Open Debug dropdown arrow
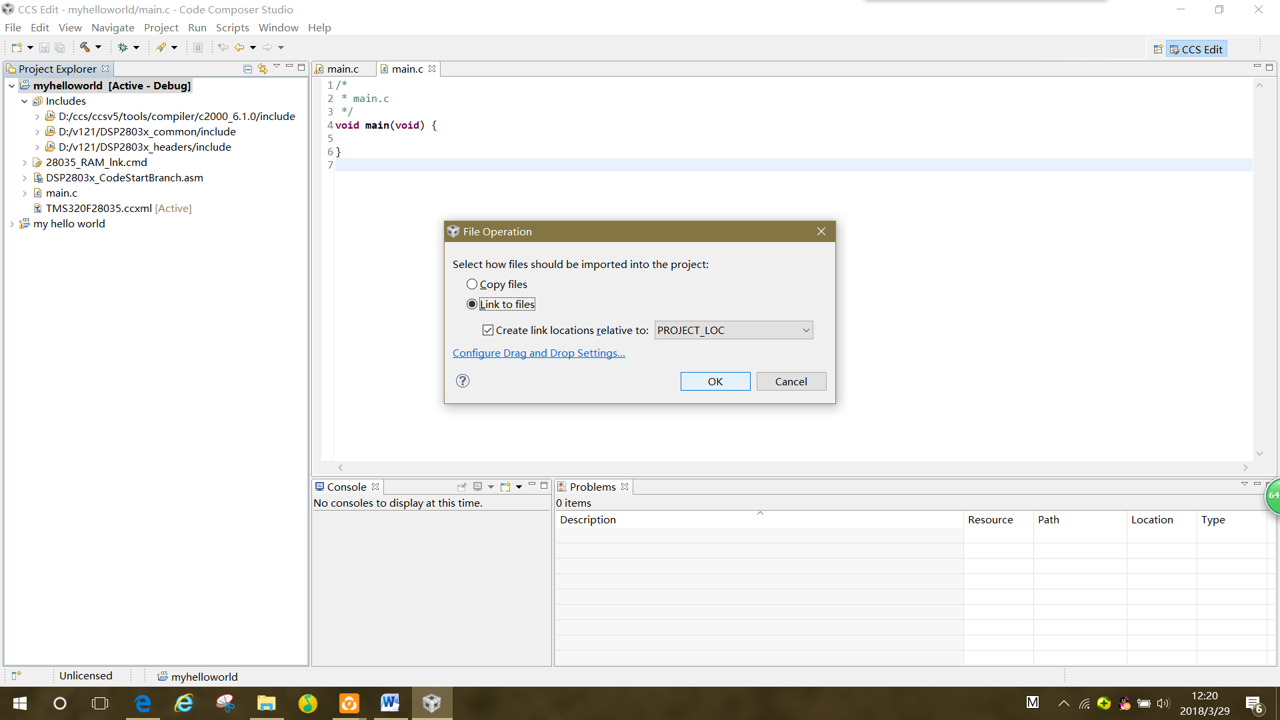 click(x=136, y=47)
